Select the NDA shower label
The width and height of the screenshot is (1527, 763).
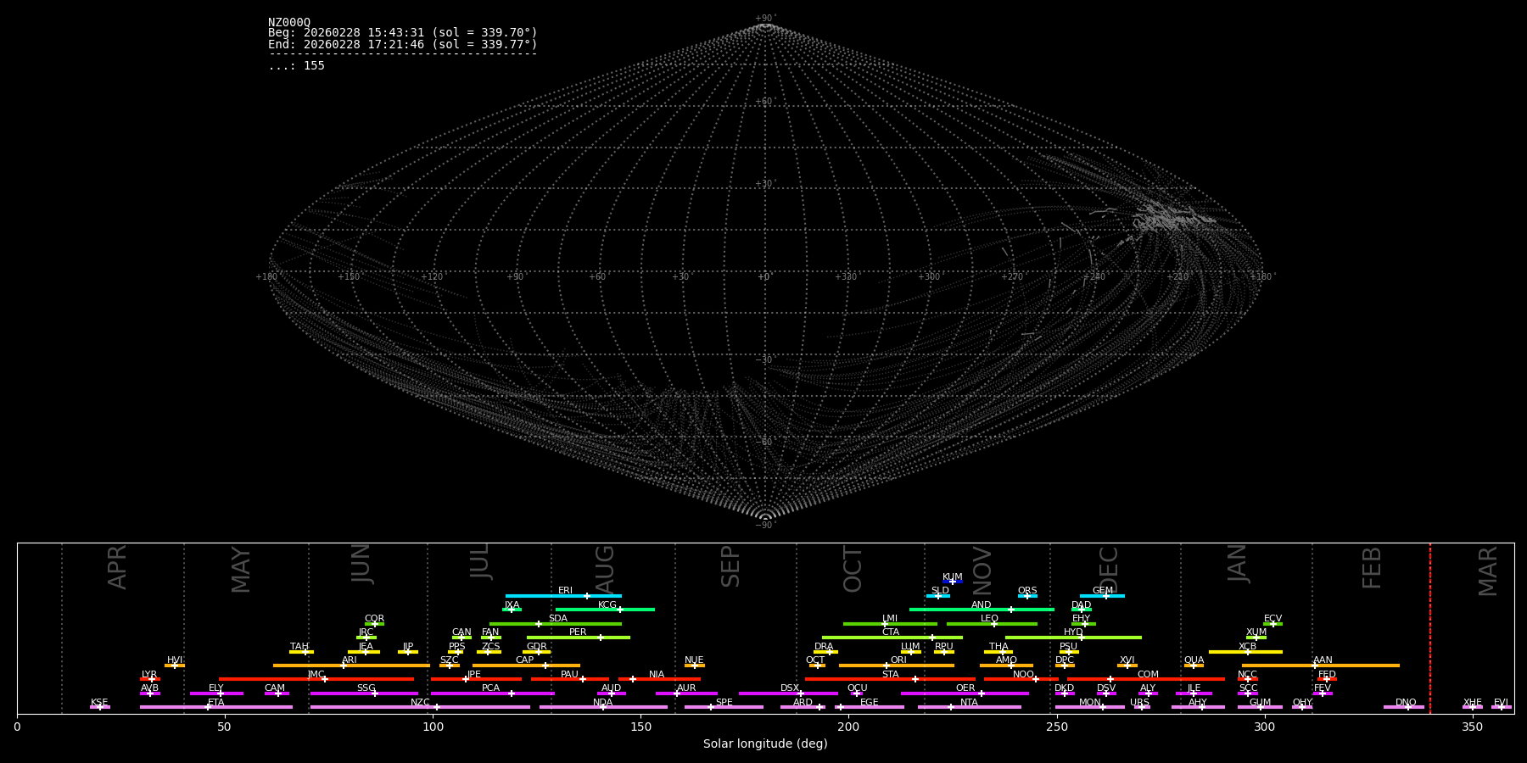603,703
